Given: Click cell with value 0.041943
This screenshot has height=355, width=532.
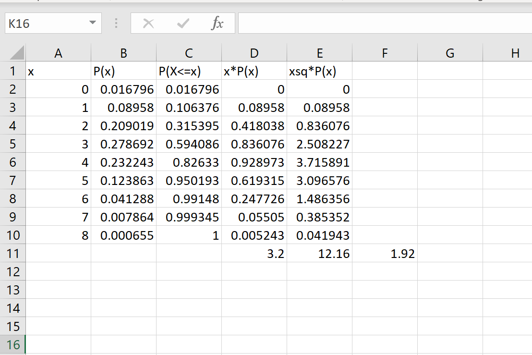Looking at the screenshot, I should (320, 235).
